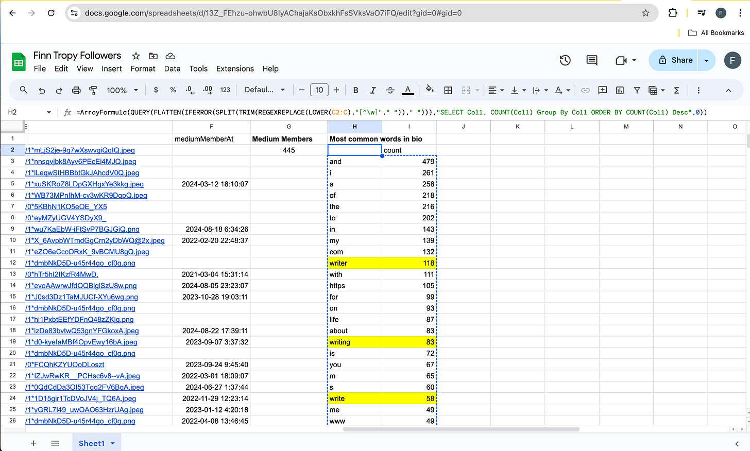Viewport: 750px width, 451px height.
Task: Open the browser extensions puzzle icon
Action: 673,13
